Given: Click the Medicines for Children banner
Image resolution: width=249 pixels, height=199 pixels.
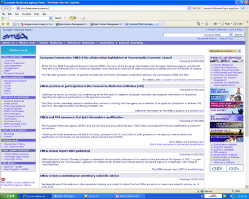Looking at the screenshot, I should click(227, 91).
